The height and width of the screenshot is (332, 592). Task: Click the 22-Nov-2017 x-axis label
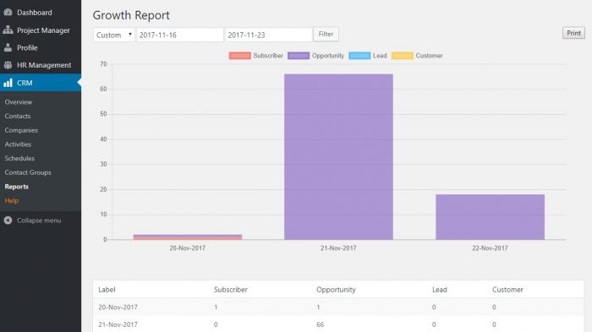[x=490, y=248]
